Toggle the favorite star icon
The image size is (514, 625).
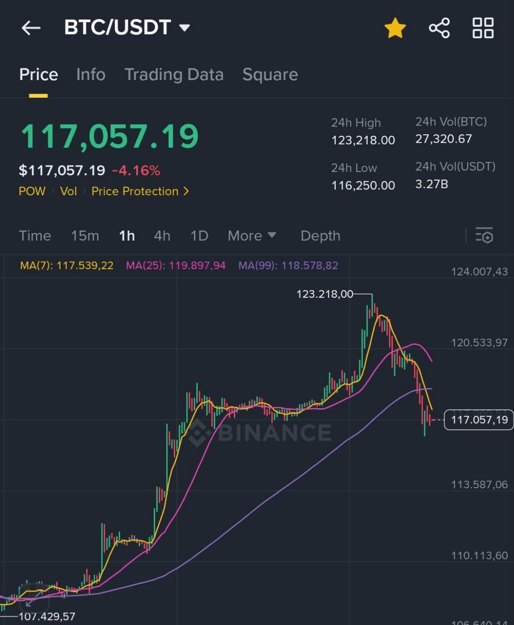(x=395, y=28)
